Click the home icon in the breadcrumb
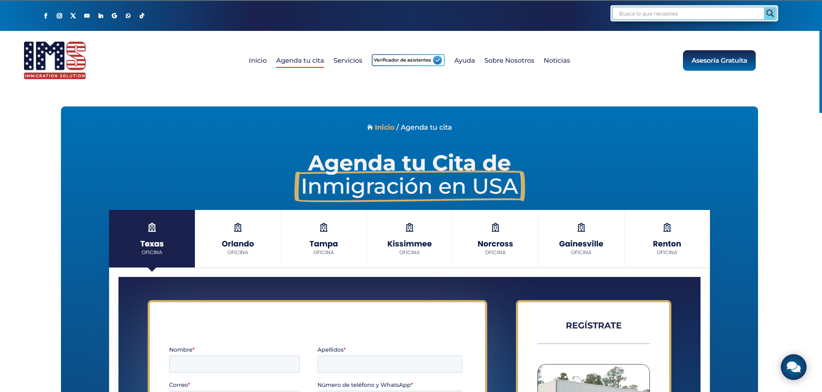Viewport: 822px width, 392px height. point(370,127)
